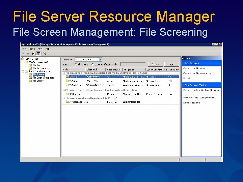
Task: Click the root Core (Local) folder icon
Action: 23,59
